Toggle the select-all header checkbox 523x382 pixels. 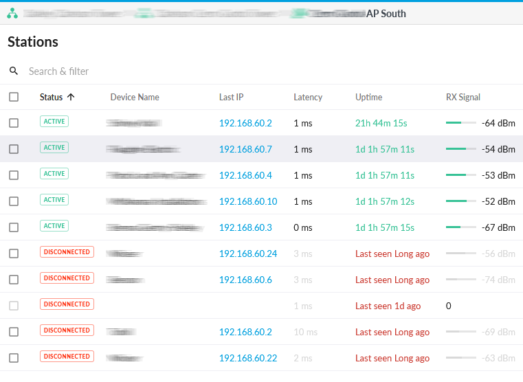pyautogui.click(x=14, y=97)
